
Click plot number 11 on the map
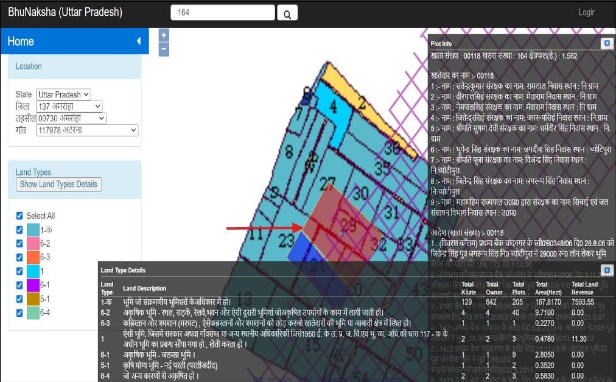[x=256, y=234]
